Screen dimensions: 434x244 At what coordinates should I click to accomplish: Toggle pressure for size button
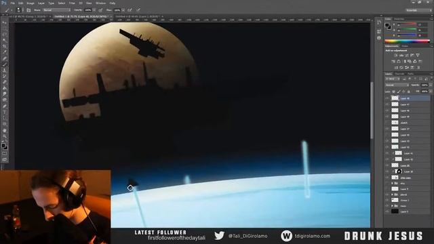click(x=138, y=10)
